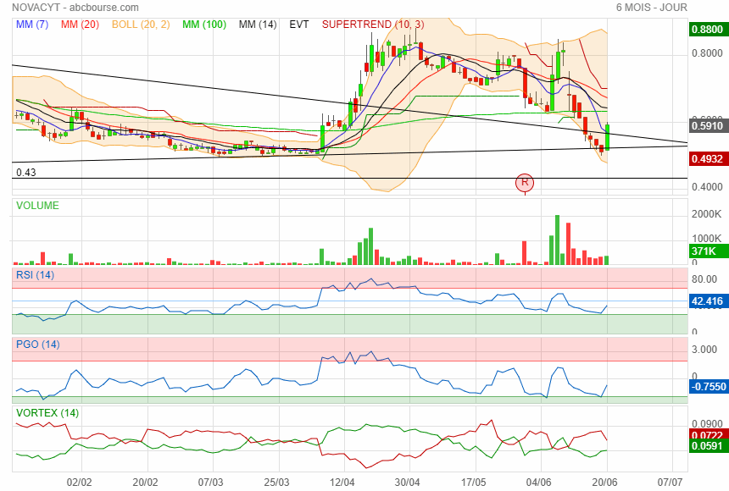The width and height of the screenshot is (729, 491).
Task: Click the 04/06 date axis label
Action: pyautogui.click(x=539, y=483)
